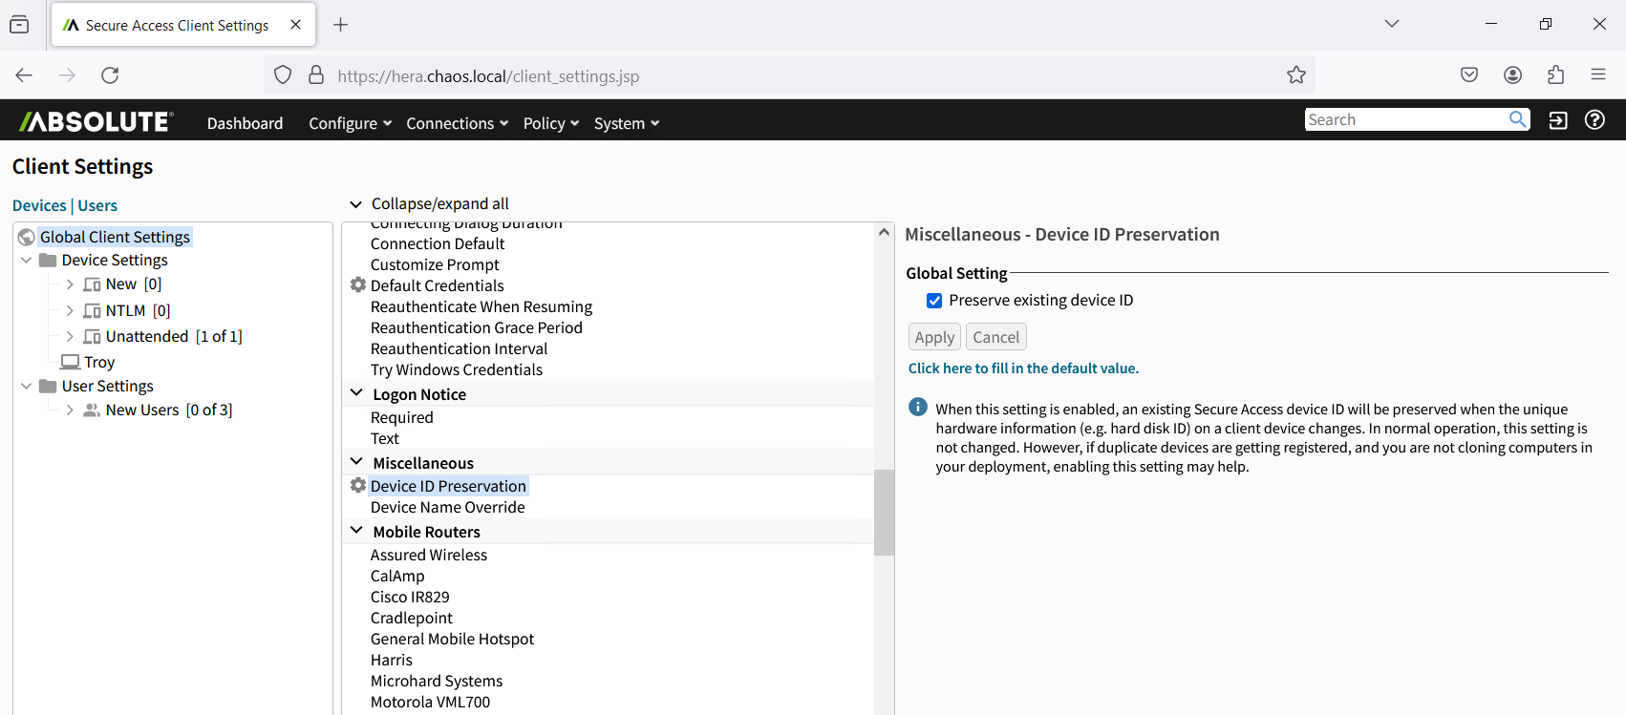Click the globe icon for Global Client Settings
This screenshot has height=715, width=1626.
point(27,237)
